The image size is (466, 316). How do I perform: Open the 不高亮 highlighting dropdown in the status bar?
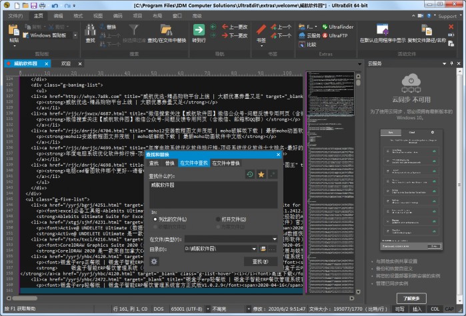pyautogui.click(x=249, y=309)
